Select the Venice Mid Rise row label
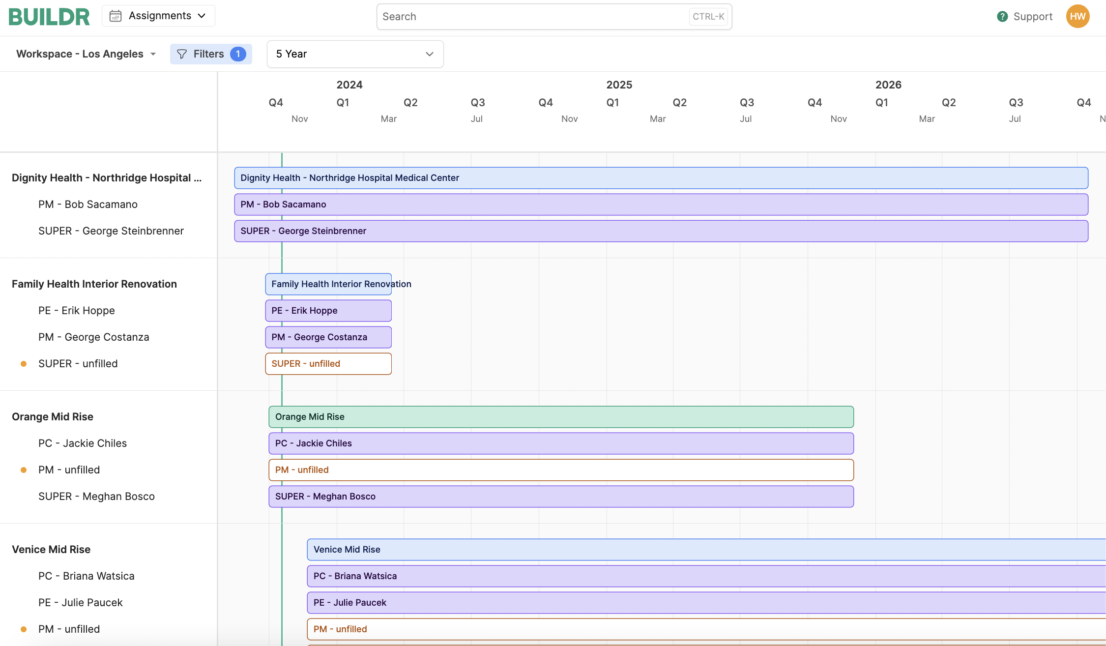This screenshot has height=646, width=1106. point(51,550)
